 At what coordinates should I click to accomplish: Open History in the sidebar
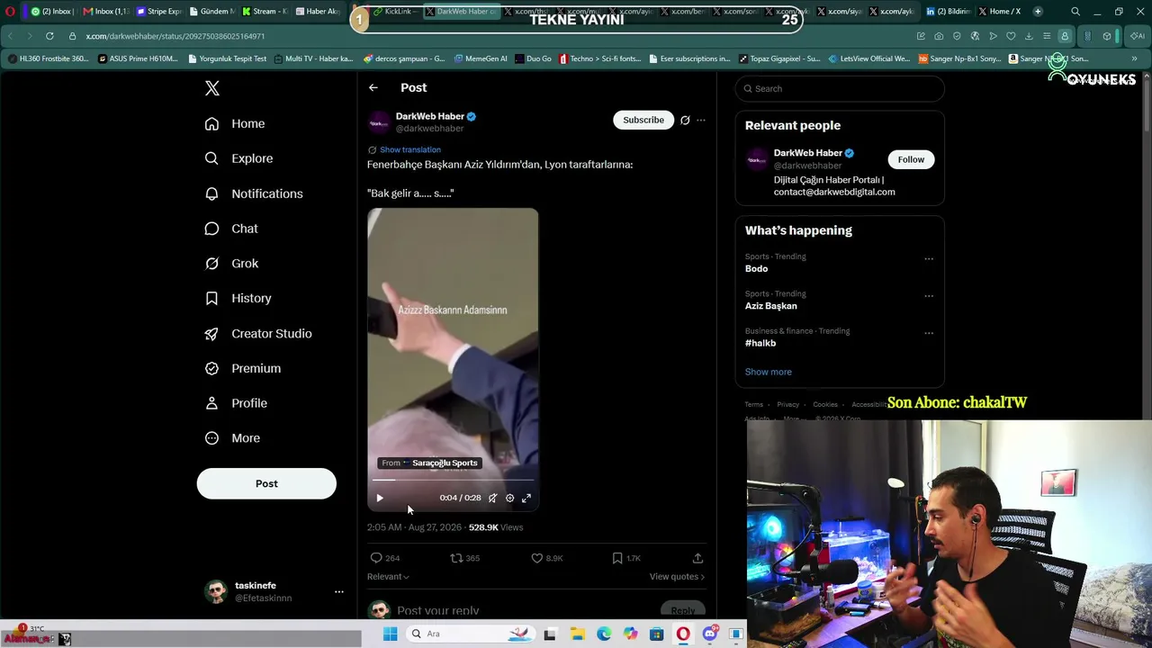pos(238,298)
